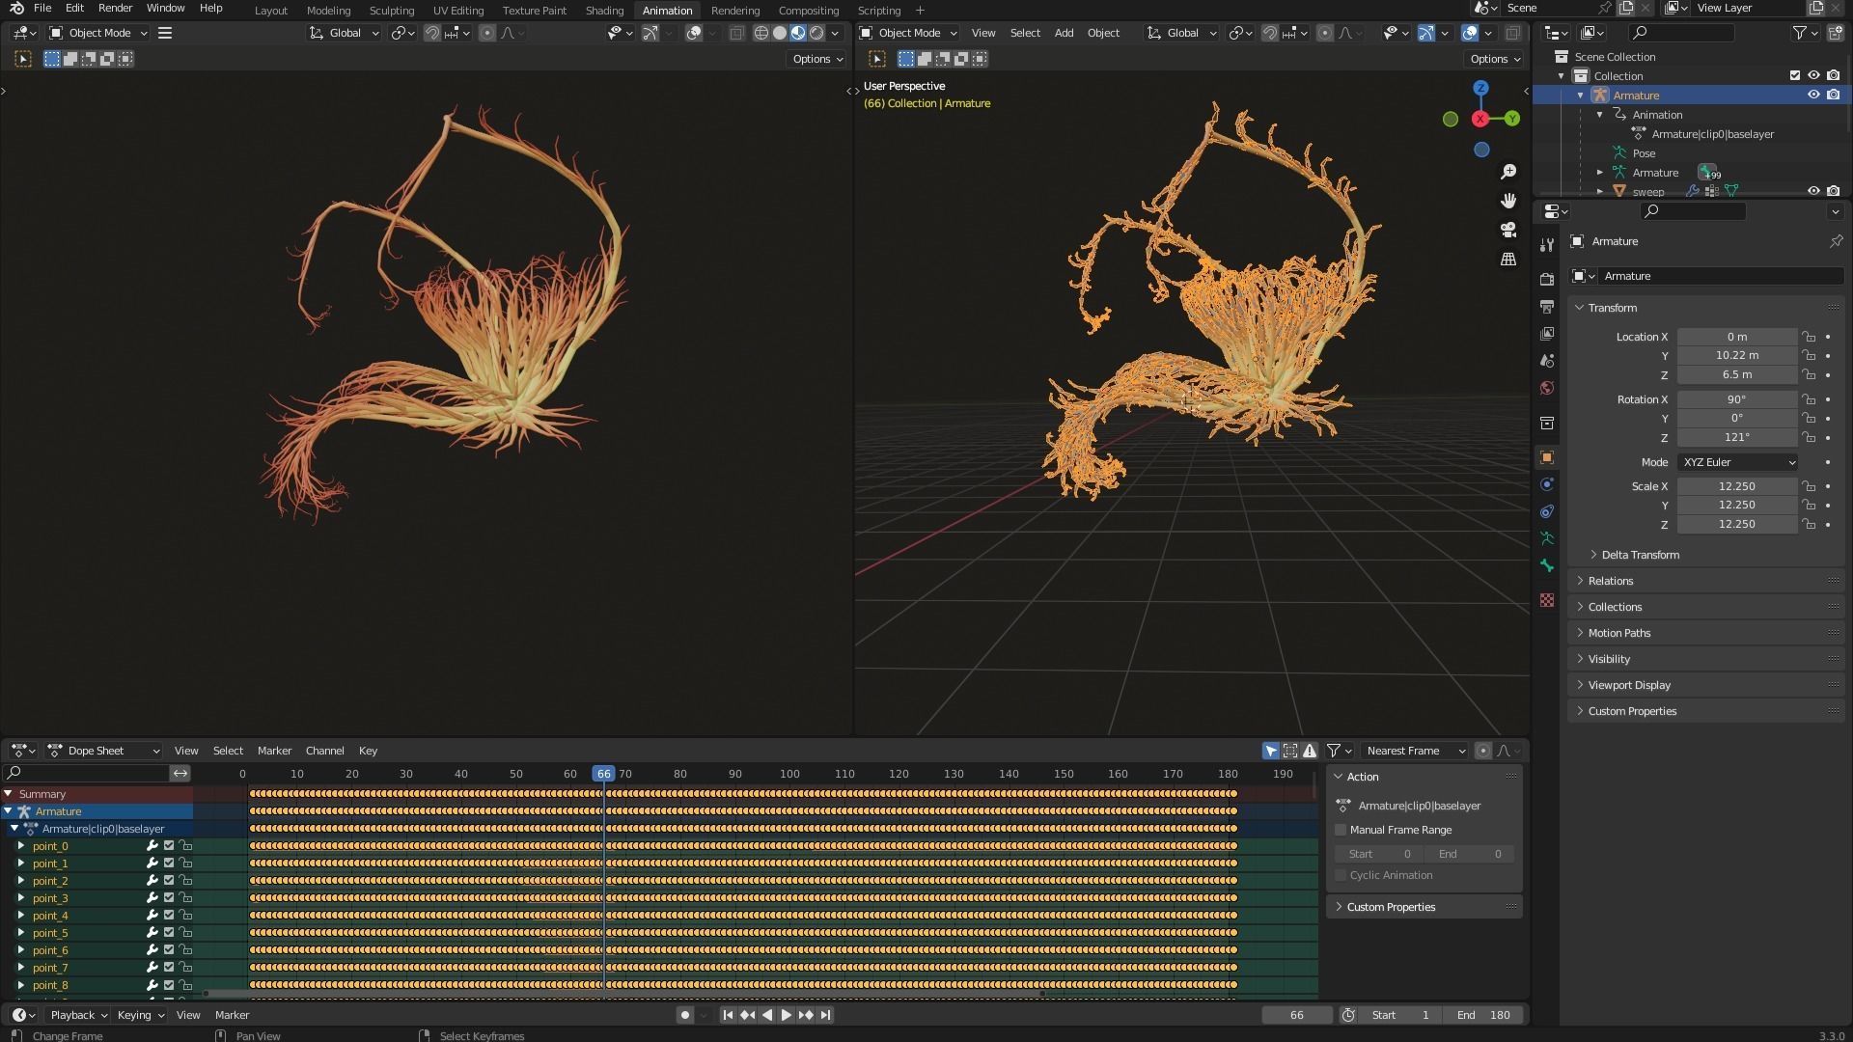Viewport: 1853px width, 1042px height.
Task: Click the current frame field showing 66
Action: point(1296,1015)
